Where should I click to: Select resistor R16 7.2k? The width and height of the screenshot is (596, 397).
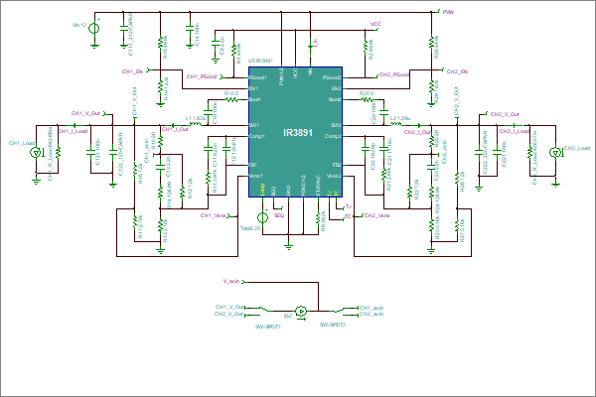(134, 170)
